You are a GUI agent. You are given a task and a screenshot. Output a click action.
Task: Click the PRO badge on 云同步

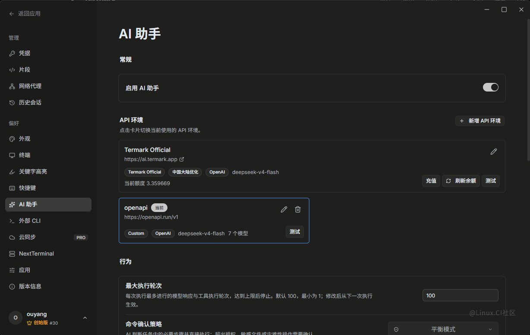pos(81,238)
